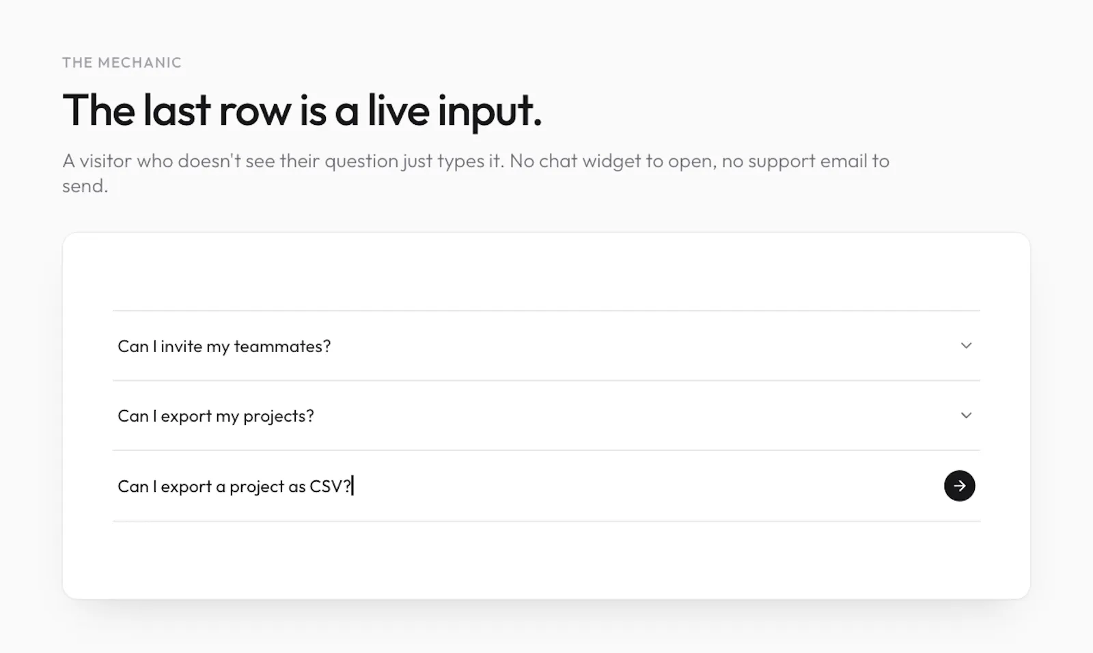Click the "The last row is a live input." heading
Screen dimensions: 1093x653
pyautogui.click(x=302, y=110)
